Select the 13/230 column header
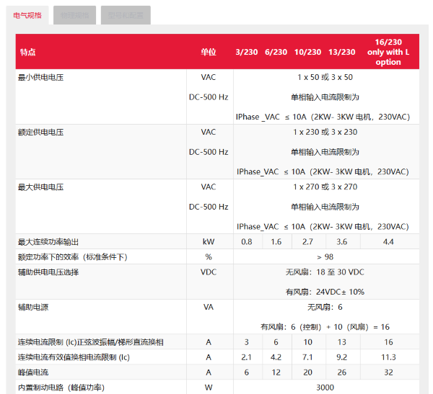This screenshot has width=433, height=394. [x=342, y=52]
